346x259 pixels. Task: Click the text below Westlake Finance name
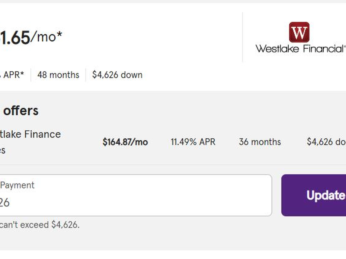[3, 151]
